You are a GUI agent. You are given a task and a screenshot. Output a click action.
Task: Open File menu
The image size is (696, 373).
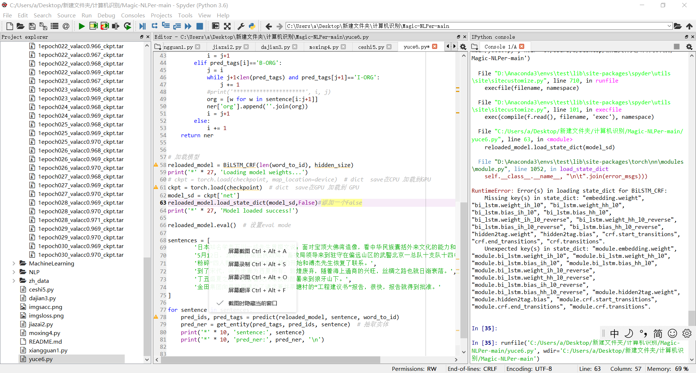7,15
